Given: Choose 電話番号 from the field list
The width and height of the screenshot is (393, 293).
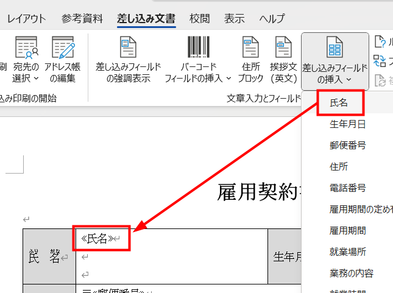Looking at the screenshot, I should pos(348,188).
